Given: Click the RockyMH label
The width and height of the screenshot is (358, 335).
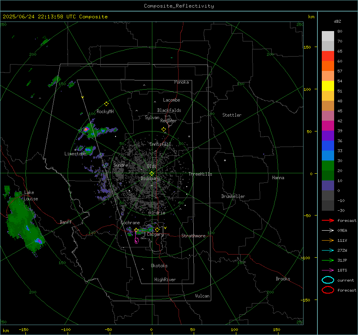Looking at the screenshot, I should click(x=105, y=112).
